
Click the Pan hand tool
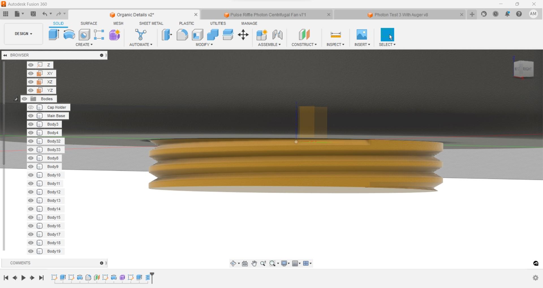tap(254, 263)
